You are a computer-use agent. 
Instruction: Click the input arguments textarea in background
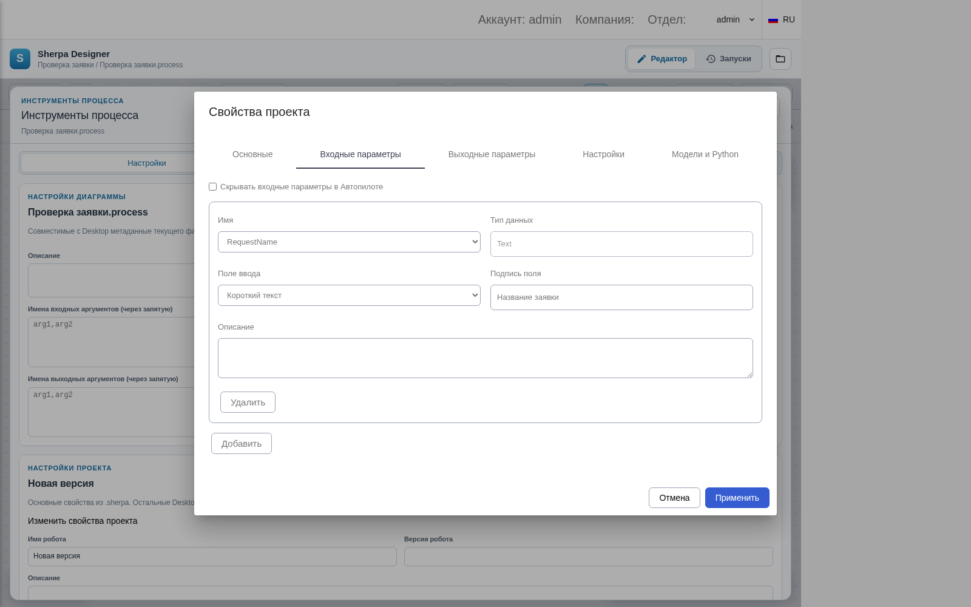coord(111,342)
